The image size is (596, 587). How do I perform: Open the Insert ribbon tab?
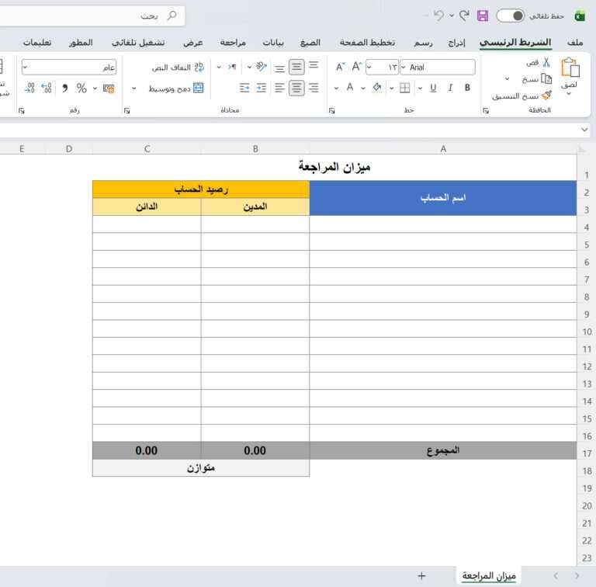457,42
